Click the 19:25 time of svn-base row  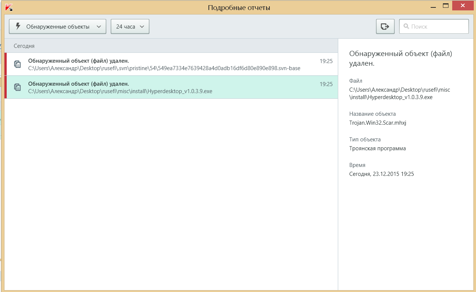pos(326,61)
